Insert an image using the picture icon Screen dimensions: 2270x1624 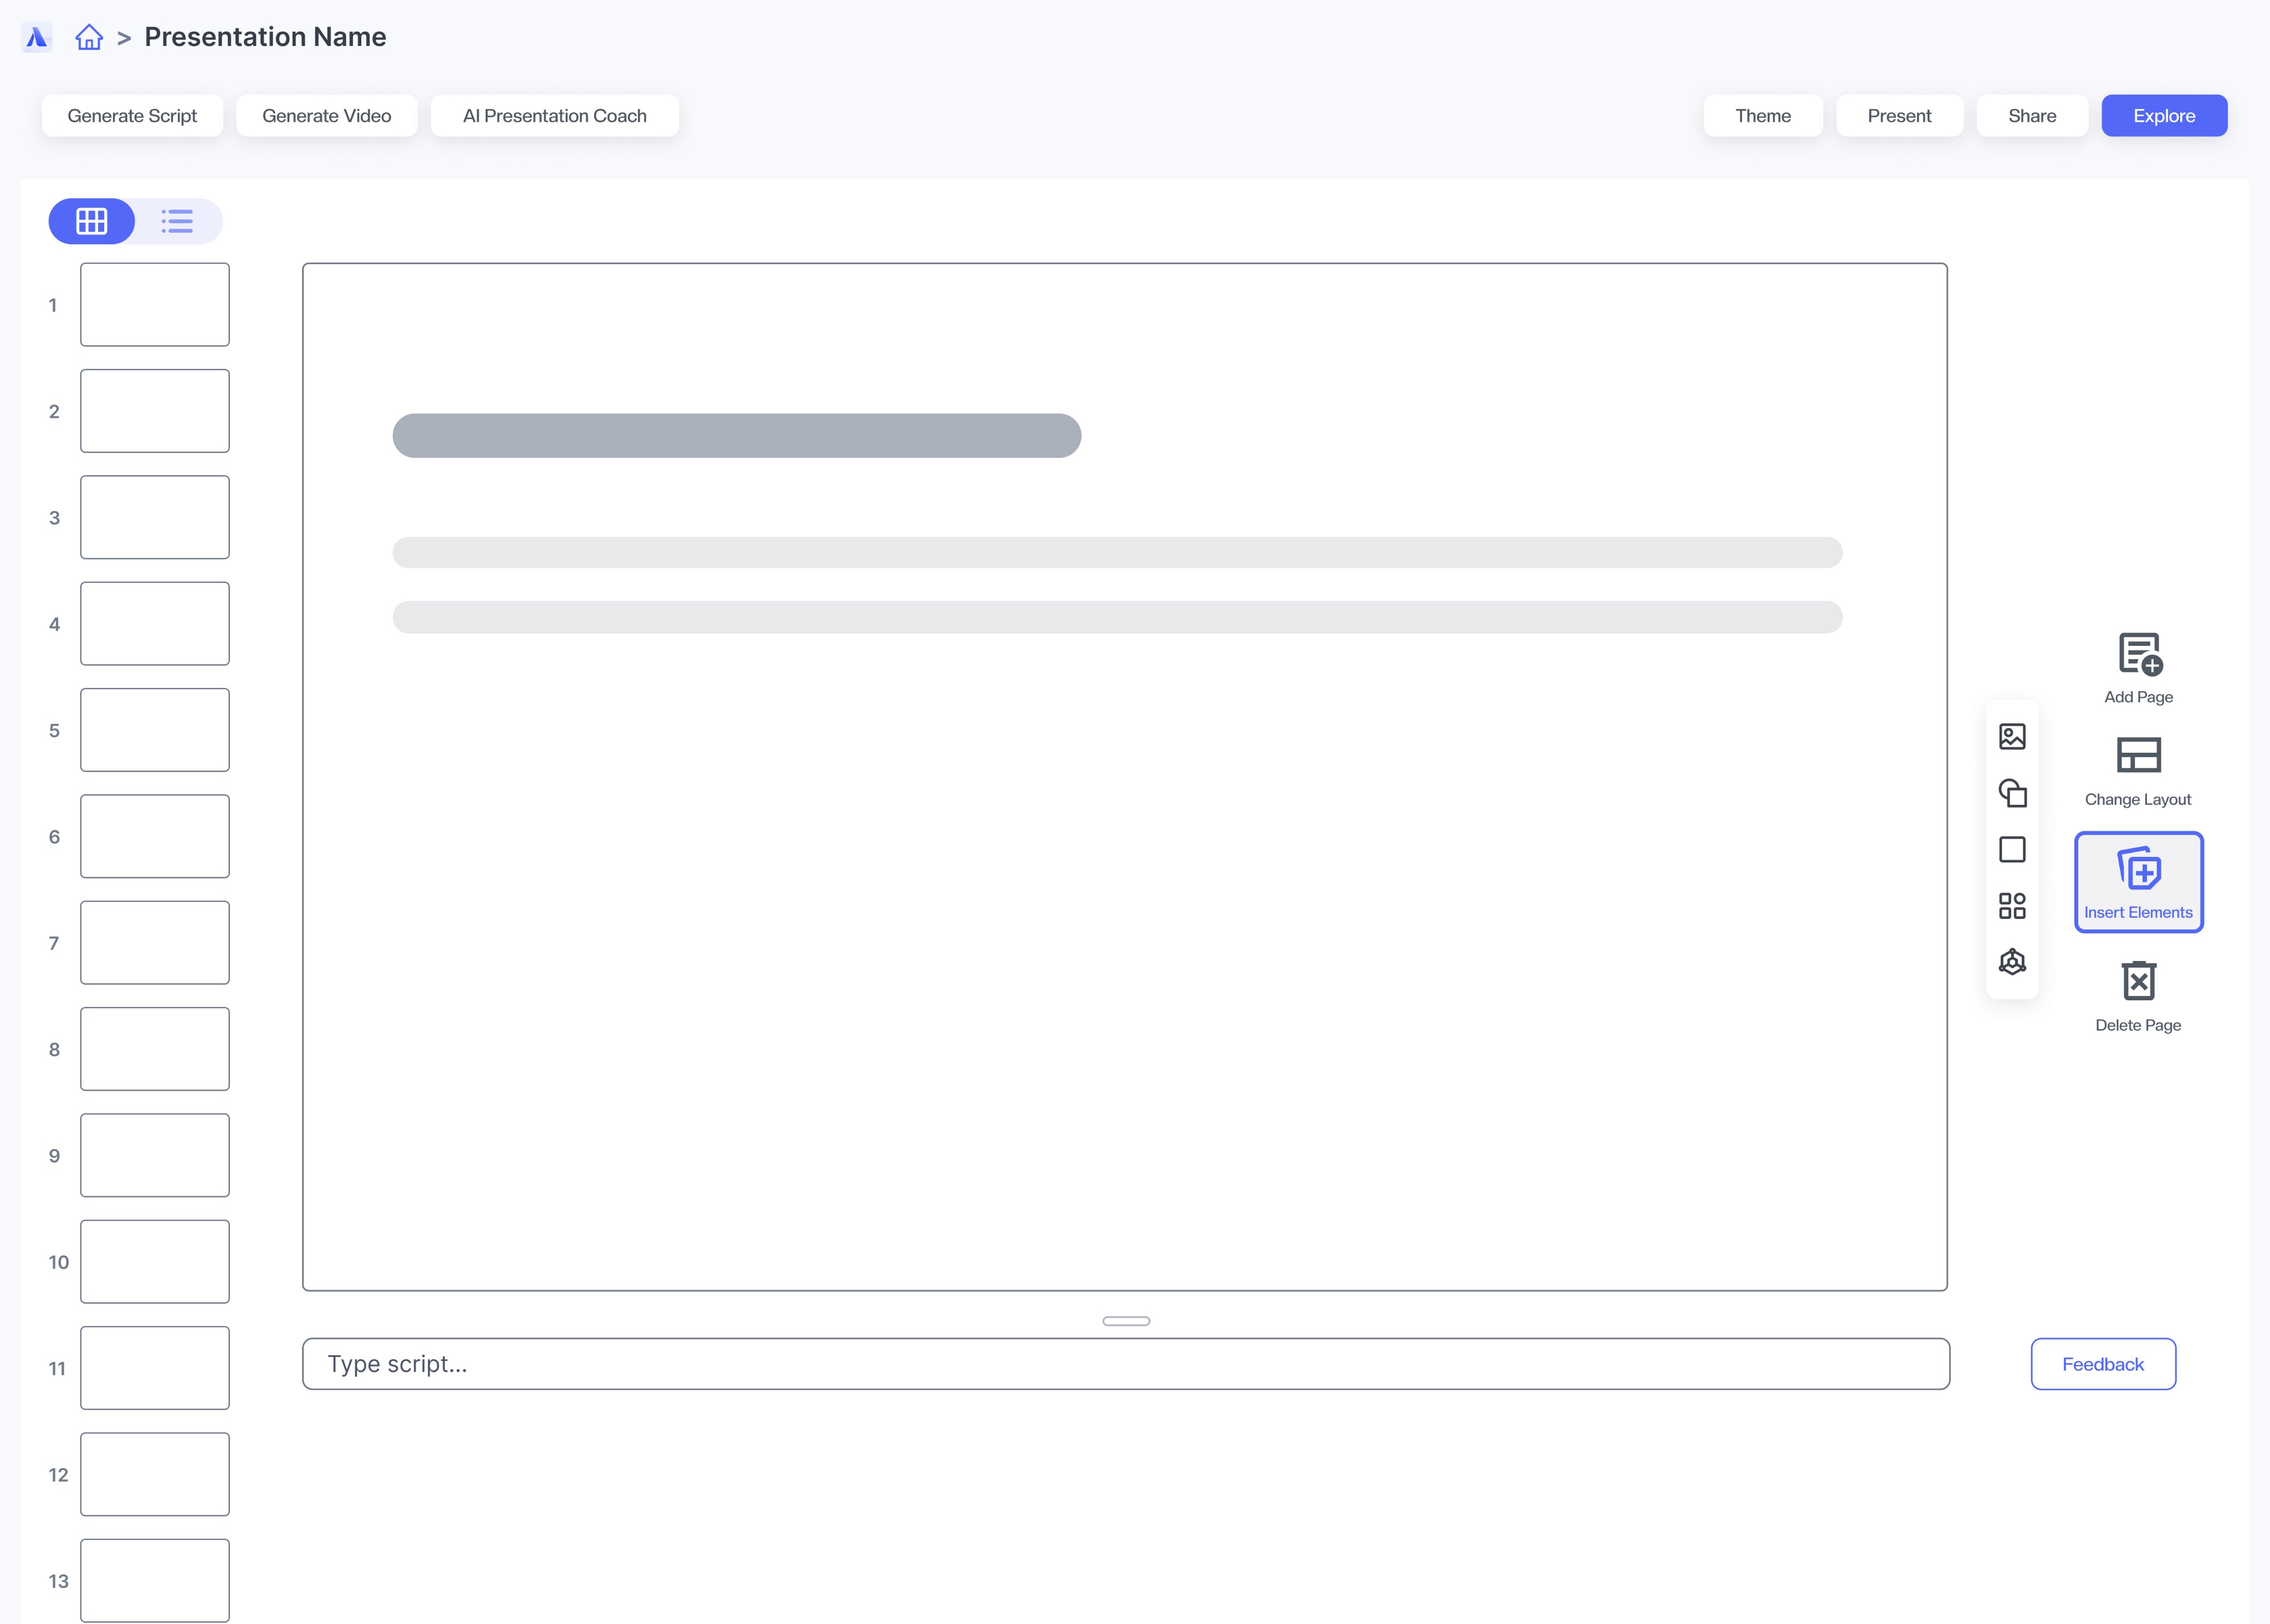(2012, 737)
